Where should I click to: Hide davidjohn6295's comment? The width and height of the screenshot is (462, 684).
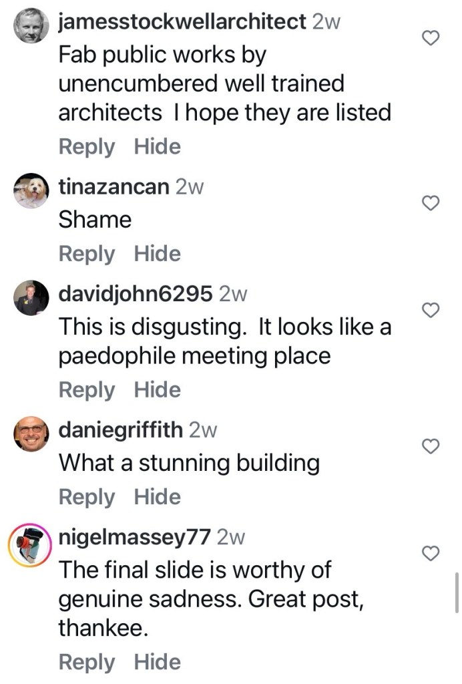[x=158, y=390]
